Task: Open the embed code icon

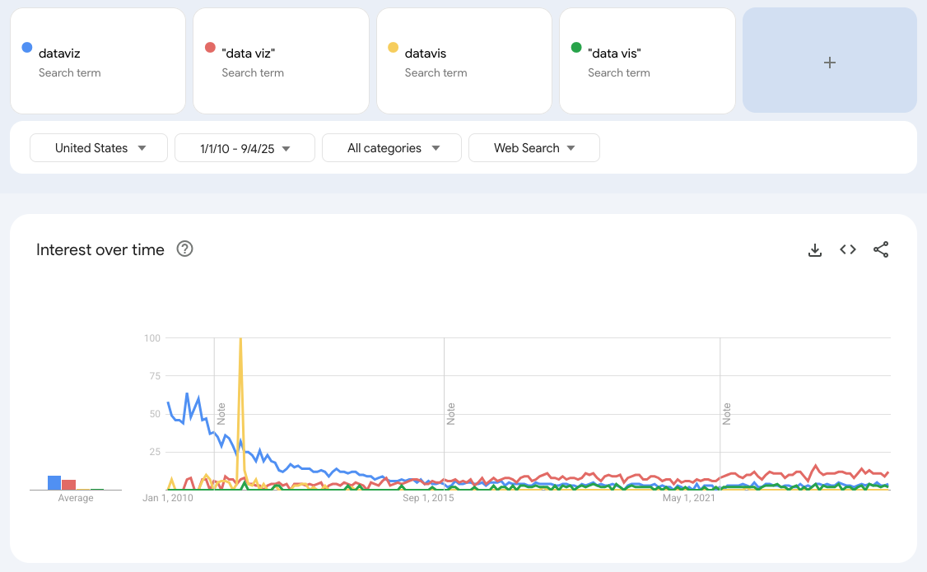Action: (x=848, y=250)
